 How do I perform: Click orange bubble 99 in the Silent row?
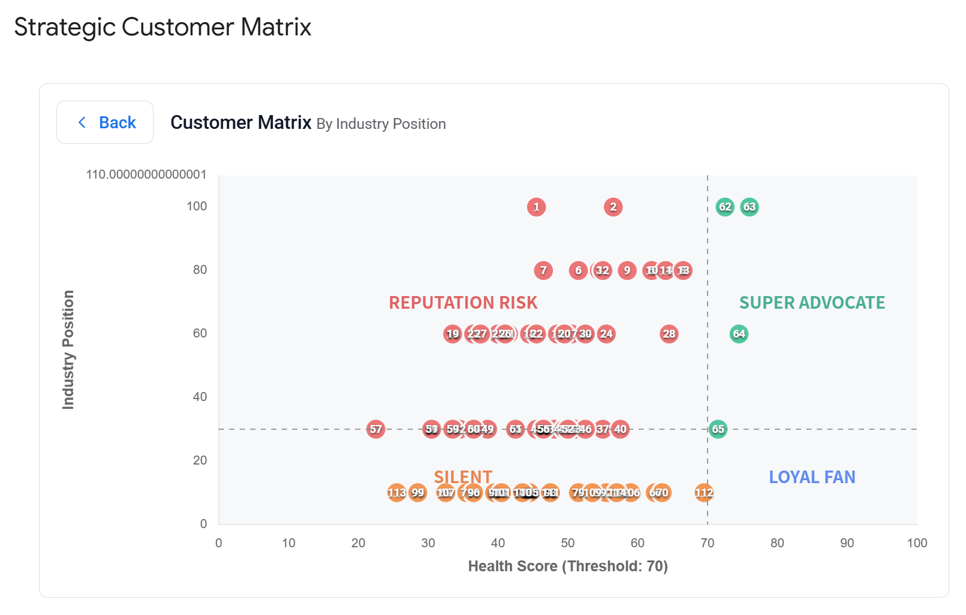click(x=418, y=492)
